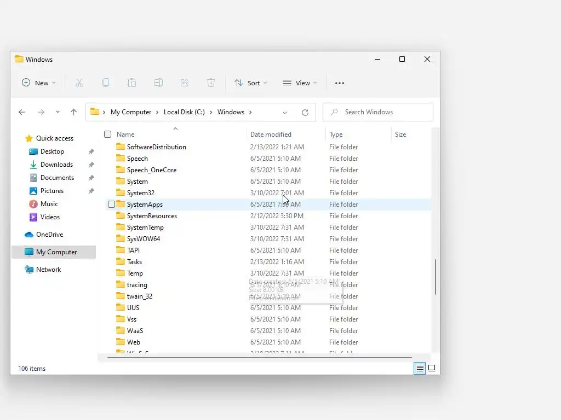Open recent locations dropdown arrow
The height and width of the screenshot is (420, 561).
[x=58, y=112]
